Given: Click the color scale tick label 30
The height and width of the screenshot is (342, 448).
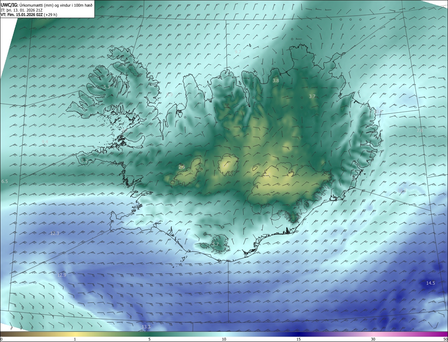Looking at the screenshot, I should tap(373, 339).
